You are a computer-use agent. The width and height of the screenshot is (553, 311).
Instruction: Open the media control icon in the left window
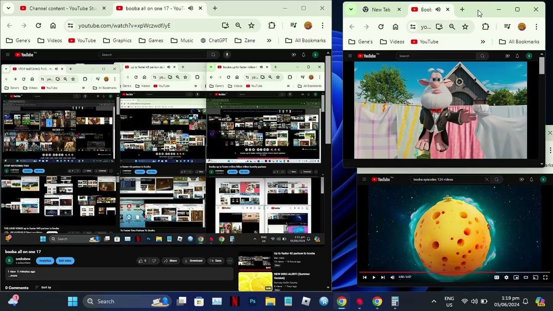click(x=293, y=25)
